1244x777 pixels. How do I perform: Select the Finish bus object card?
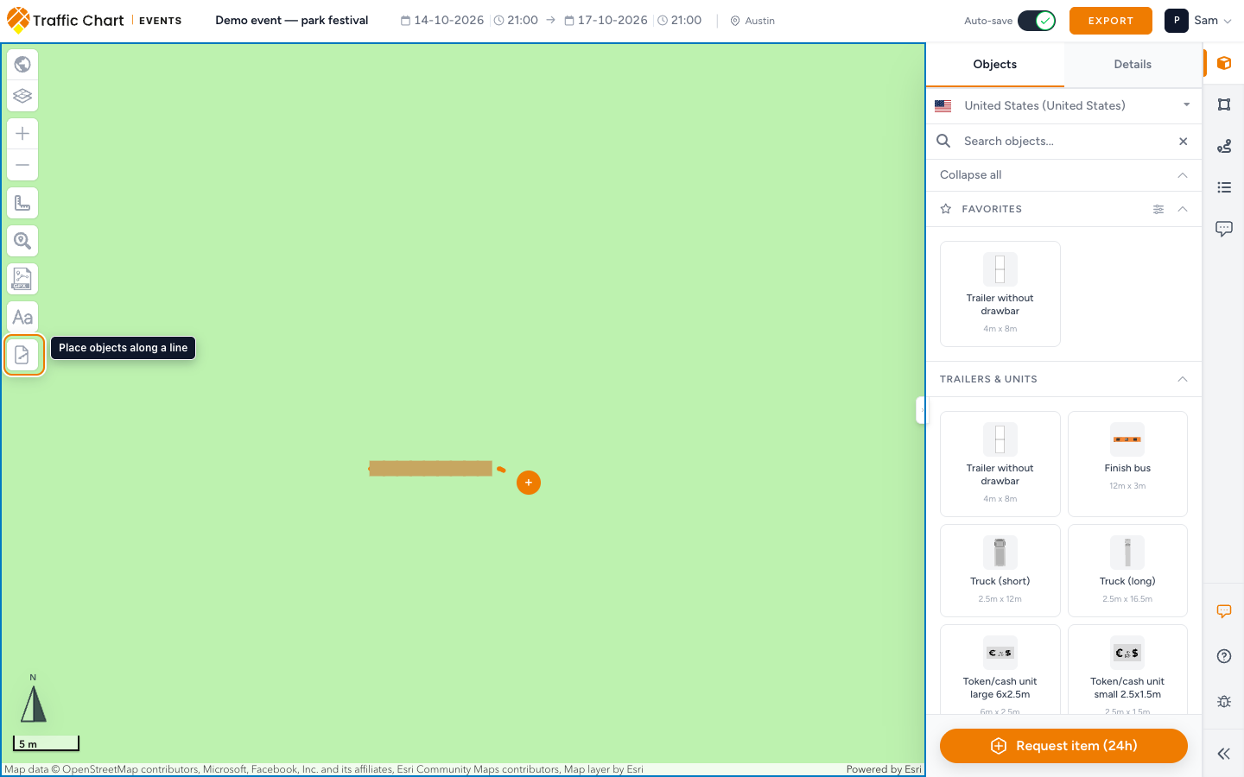(1127, 464)
